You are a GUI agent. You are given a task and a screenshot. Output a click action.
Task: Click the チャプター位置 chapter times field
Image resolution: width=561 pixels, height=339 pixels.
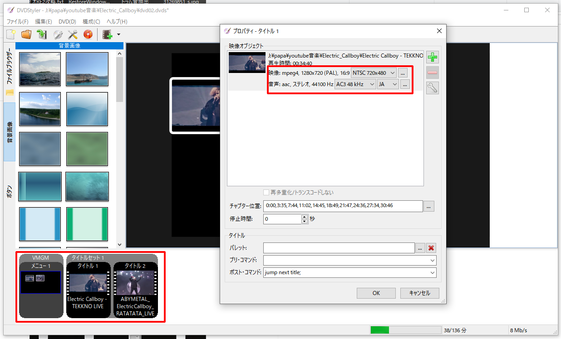click(343, 206)
